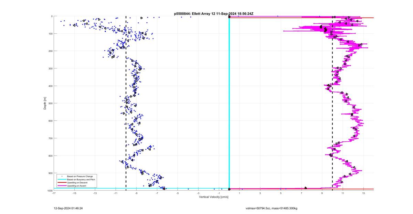Click velocity-axis tick label "-13"

pos(95,193)
